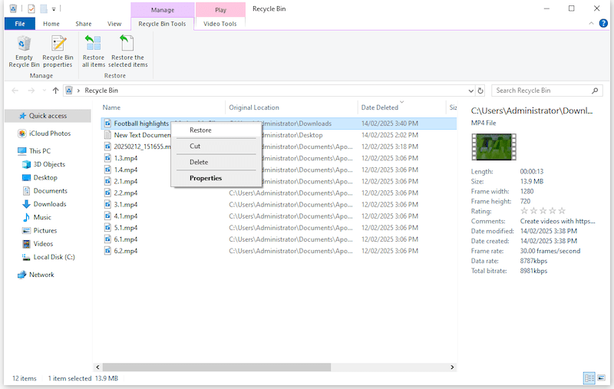
Task: Sort by Original Location column
Action: 254,107
